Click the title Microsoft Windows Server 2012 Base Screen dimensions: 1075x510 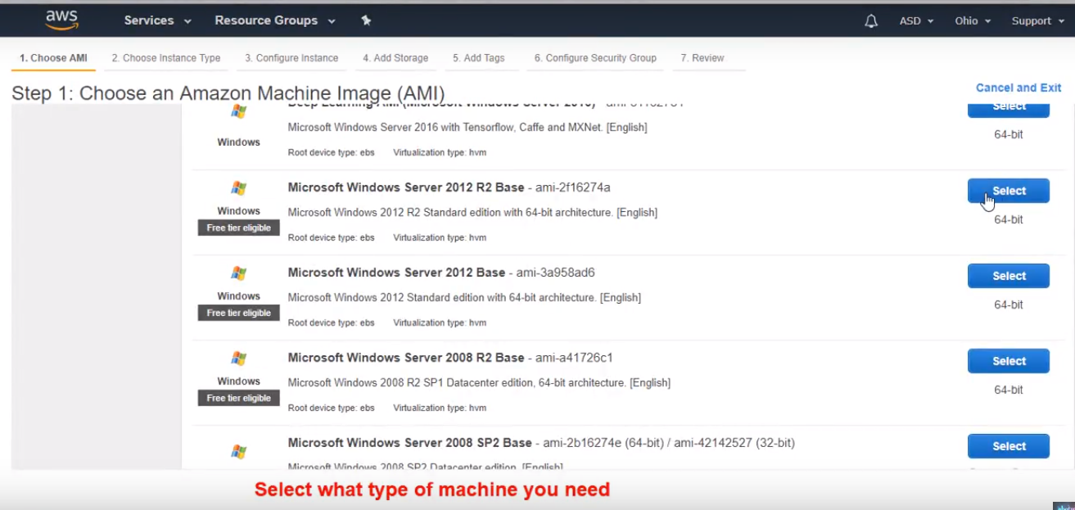(x=396, y=273)
